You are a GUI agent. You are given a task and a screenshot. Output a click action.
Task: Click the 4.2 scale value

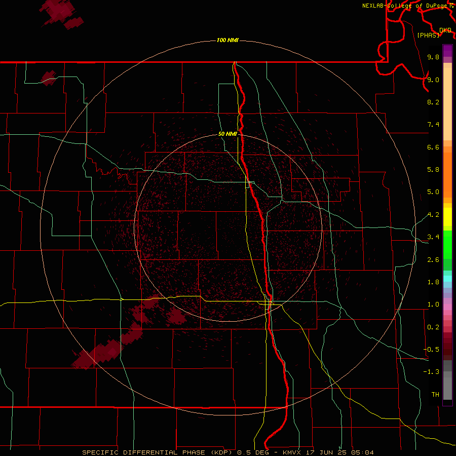[x=433, y=215]
